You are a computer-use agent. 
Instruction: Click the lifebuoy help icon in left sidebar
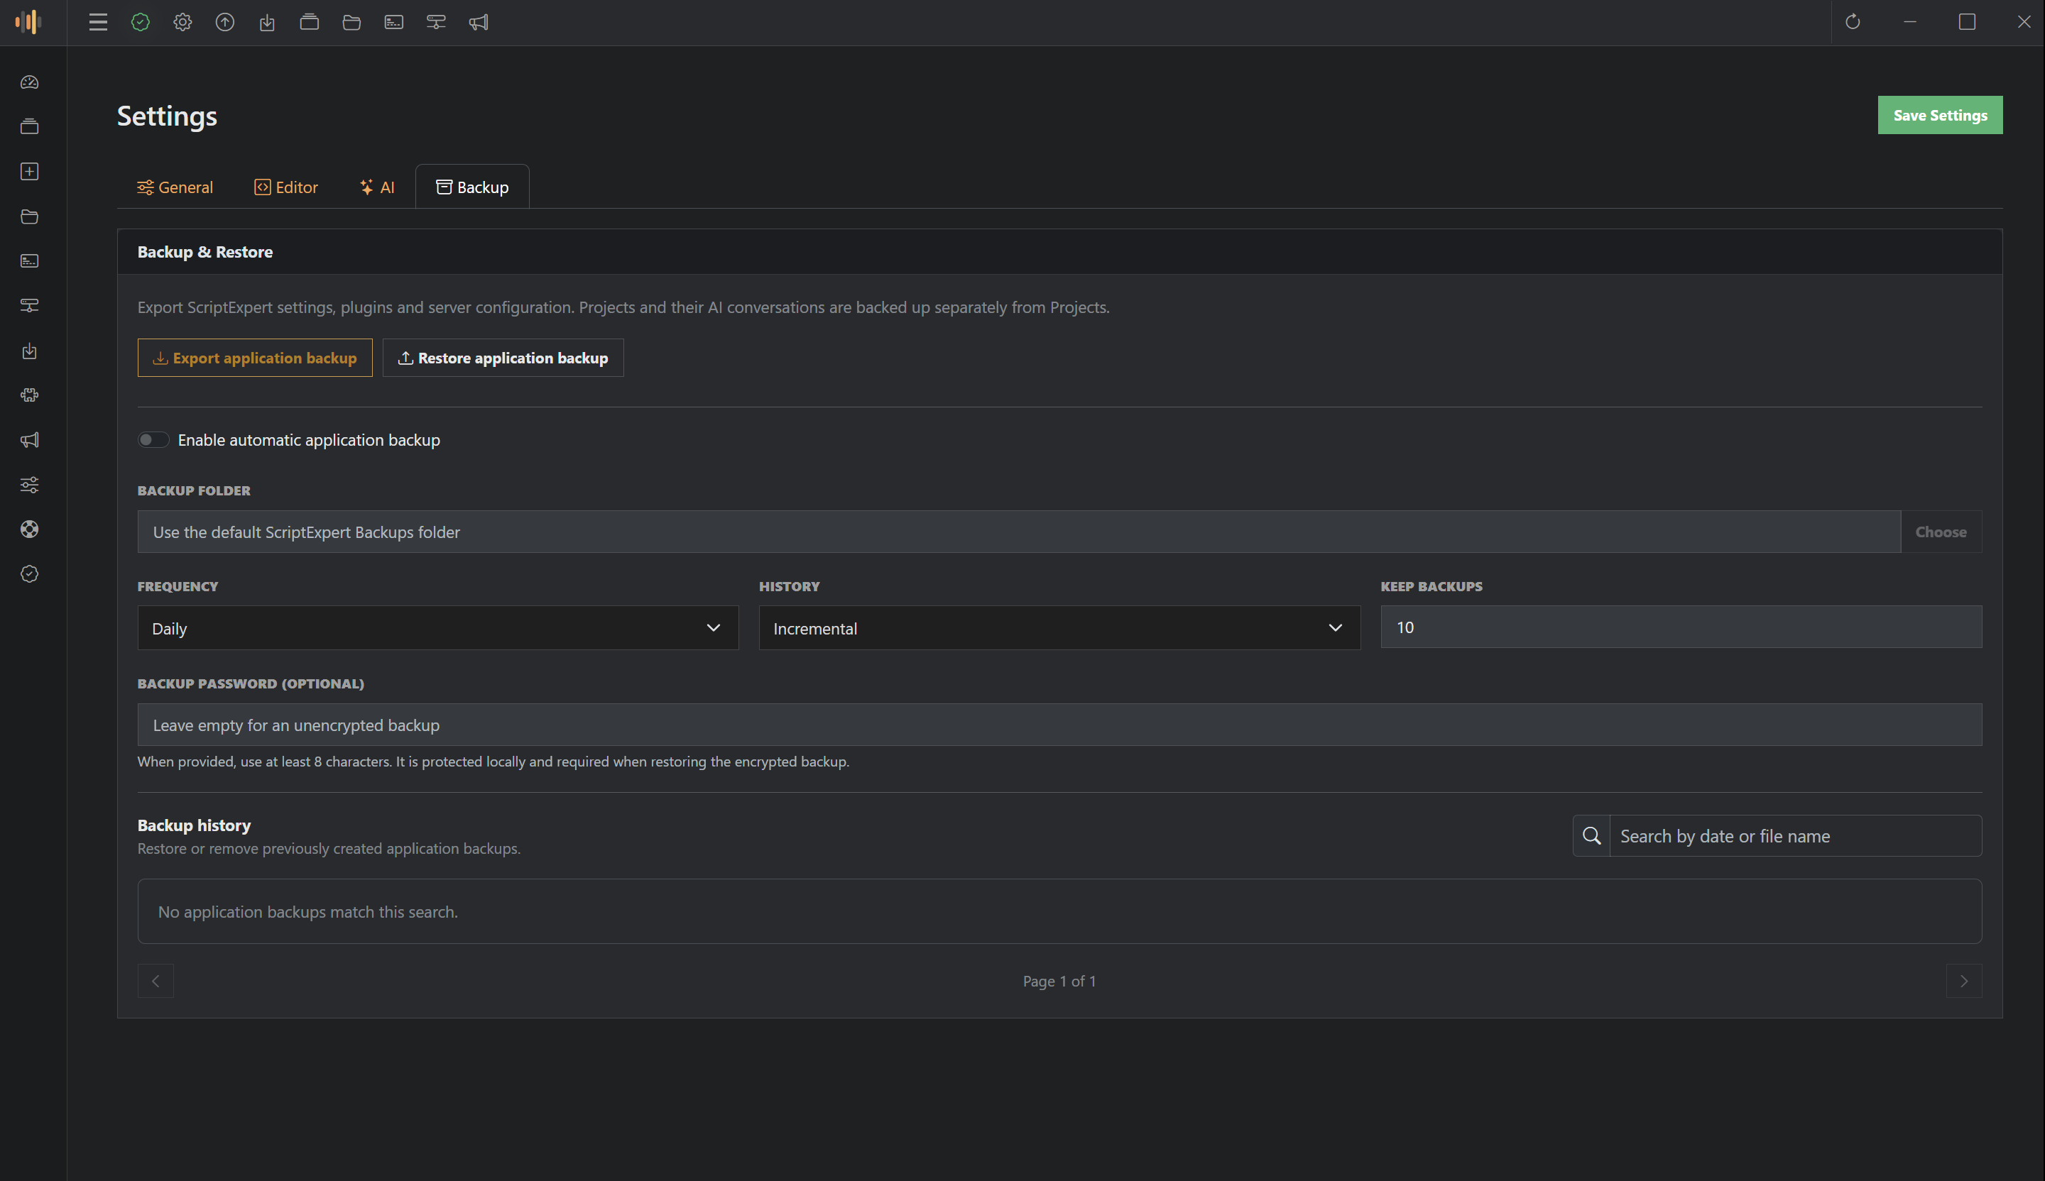pos(30,529)
